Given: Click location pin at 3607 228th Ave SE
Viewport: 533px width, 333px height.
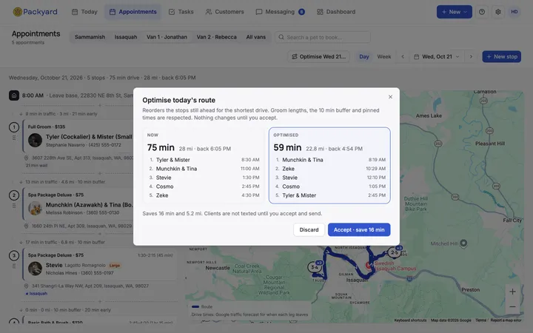Looking at the screenshot, I should coord(26,158).
